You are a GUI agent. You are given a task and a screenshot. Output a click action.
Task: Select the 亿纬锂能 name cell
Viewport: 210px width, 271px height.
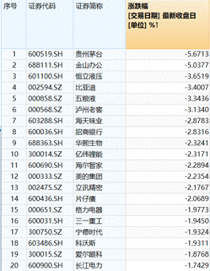pyautogui.click(x=100, y=154)
